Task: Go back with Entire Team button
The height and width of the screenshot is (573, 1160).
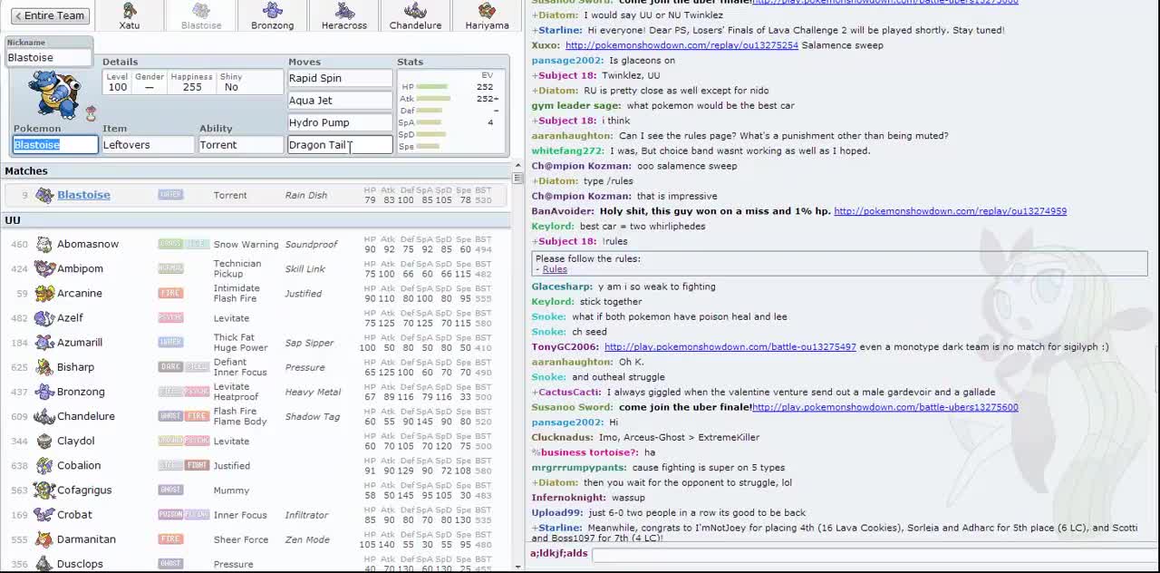Action: 51,15
